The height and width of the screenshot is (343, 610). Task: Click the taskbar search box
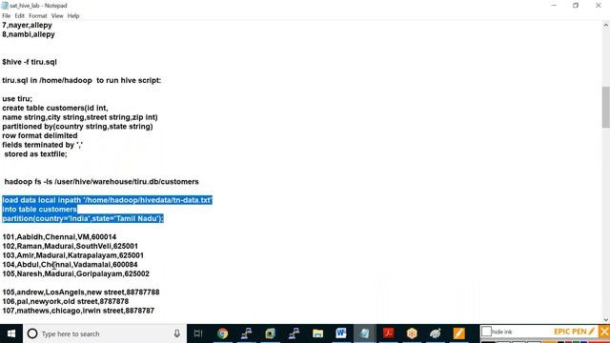[x=105, y=333]
